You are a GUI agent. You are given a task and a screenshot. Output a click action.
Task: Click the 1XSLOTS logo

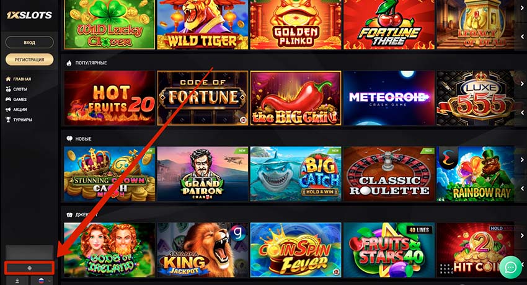click(x=30, y=15)
